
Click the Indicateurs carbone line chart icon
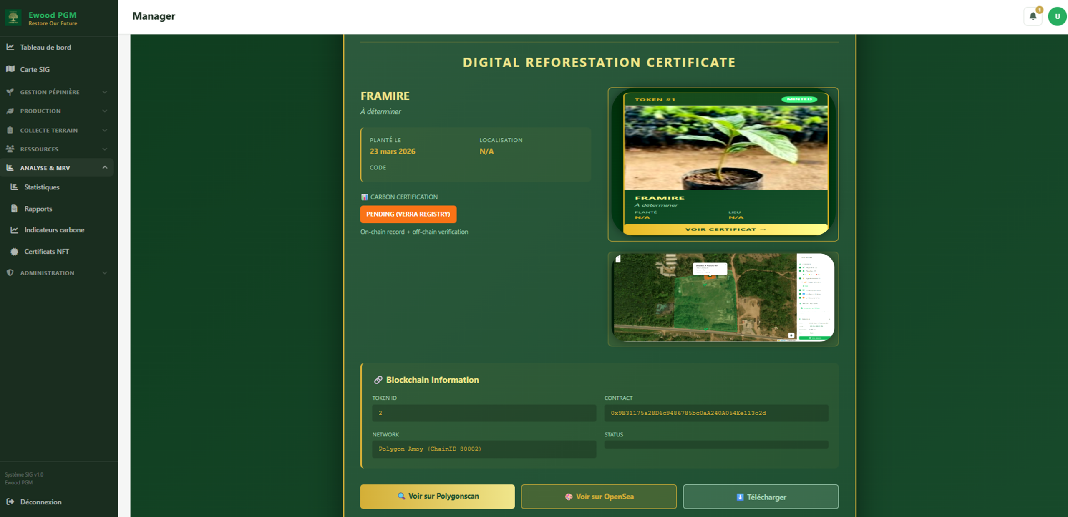pos(14,230)
